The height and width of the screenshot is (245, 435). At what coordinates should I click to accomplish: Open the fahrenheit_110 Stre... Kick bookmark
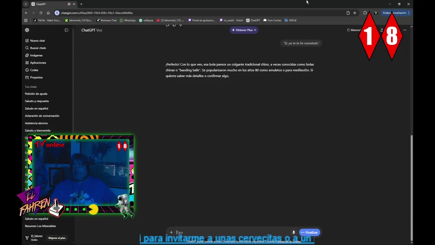tap(79, 20)
